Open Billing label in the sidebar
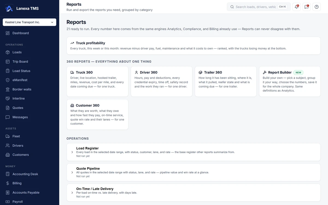The height and width of the screenshot is (205, 328). pyautogui.click(x=17, y=183)
